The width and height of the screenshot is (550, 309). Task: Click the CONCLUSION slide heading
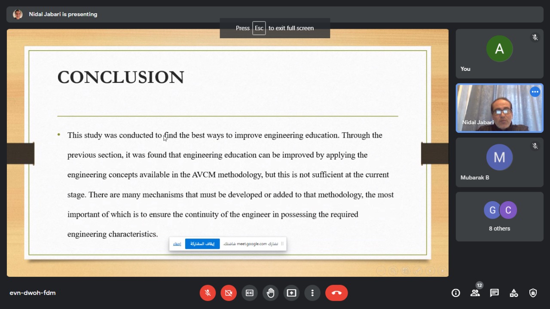pos(121,77)
